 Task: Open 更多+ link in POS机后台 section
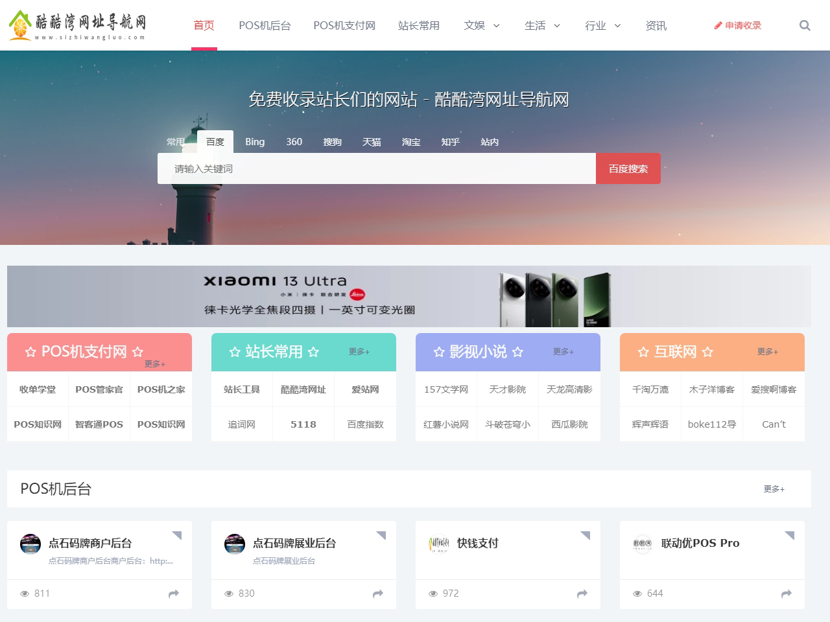[774, 490]
